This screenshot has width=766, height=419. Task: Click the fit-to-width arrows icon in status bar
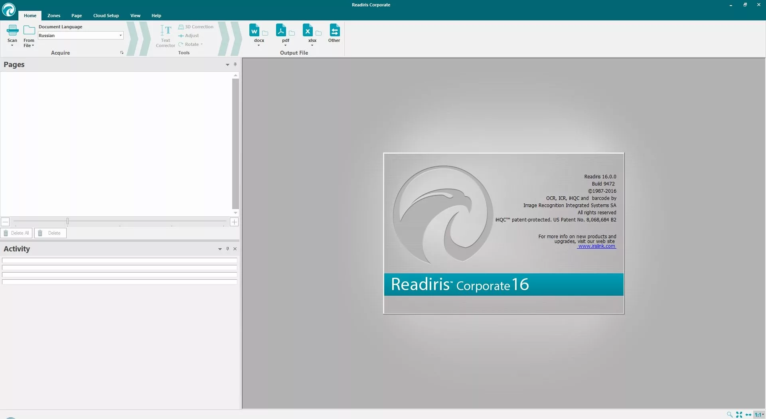pyautogui.click(x=748, y=415)
